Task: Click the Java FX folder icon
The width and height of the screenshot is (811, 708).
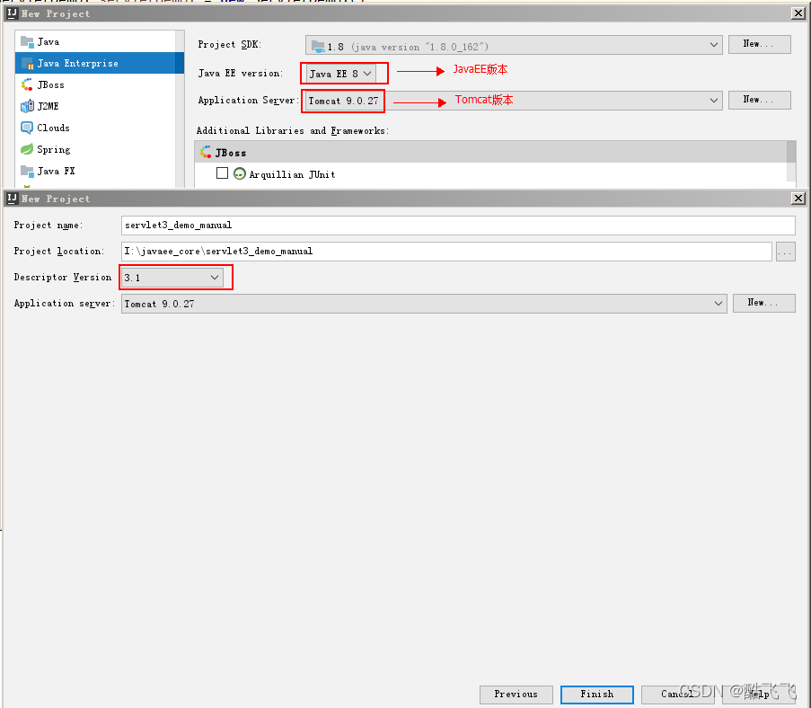Action: [x=27, y=171]
